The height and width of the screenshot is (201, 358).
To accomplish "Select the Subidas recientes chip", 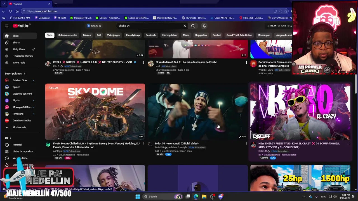I will pos(68,35).
